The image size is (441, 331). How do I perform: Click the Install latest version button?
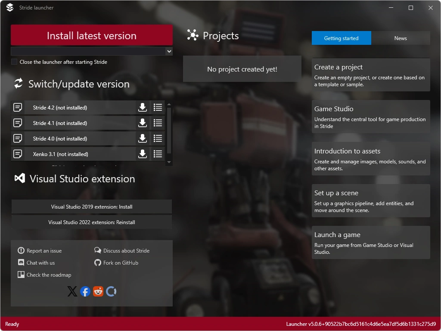91,35
